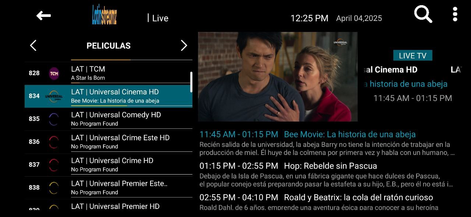471x217 pixels.
Task: Select LAT | Universal Crime HD channel
Action: (x=109, y=164)
